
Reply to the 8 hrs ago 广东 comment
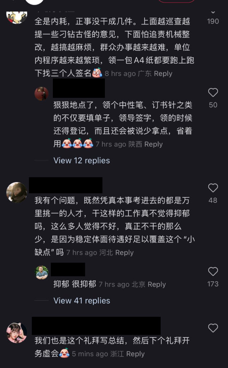tap(163, 74)
